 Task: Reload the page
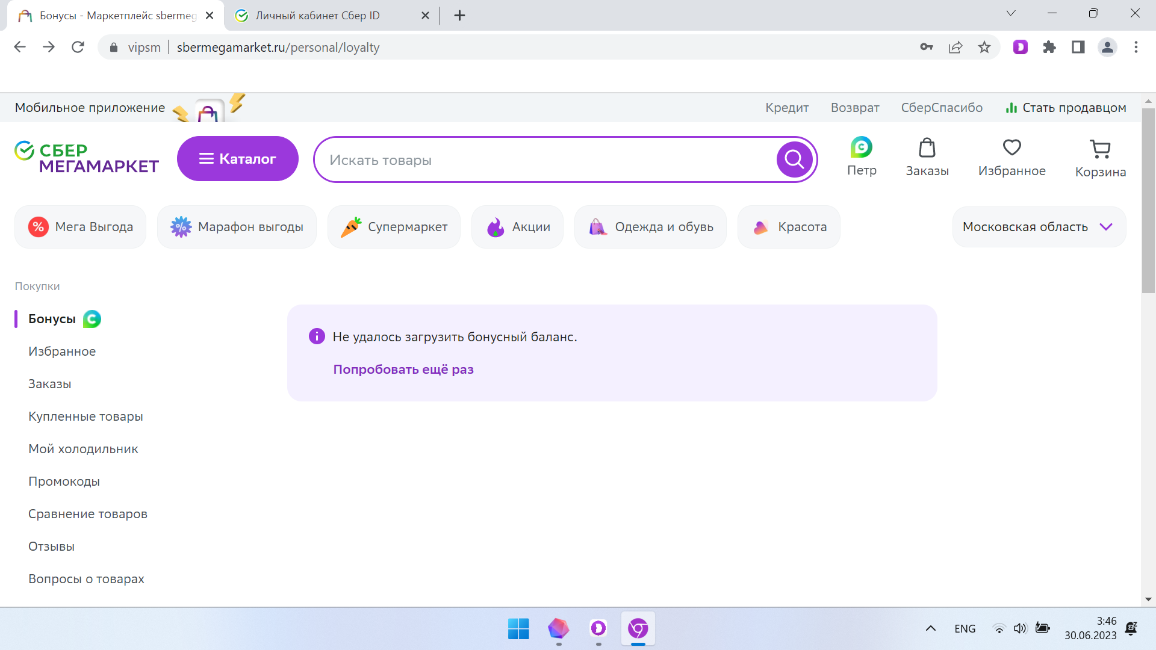(x=78, y=47)
